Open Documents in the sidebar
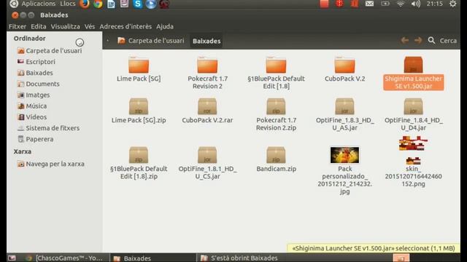 coord(38,84)
